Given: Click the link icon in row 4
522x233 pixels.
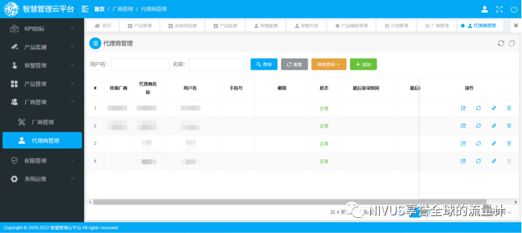Looking at the screenshot, I should [494, 161].
